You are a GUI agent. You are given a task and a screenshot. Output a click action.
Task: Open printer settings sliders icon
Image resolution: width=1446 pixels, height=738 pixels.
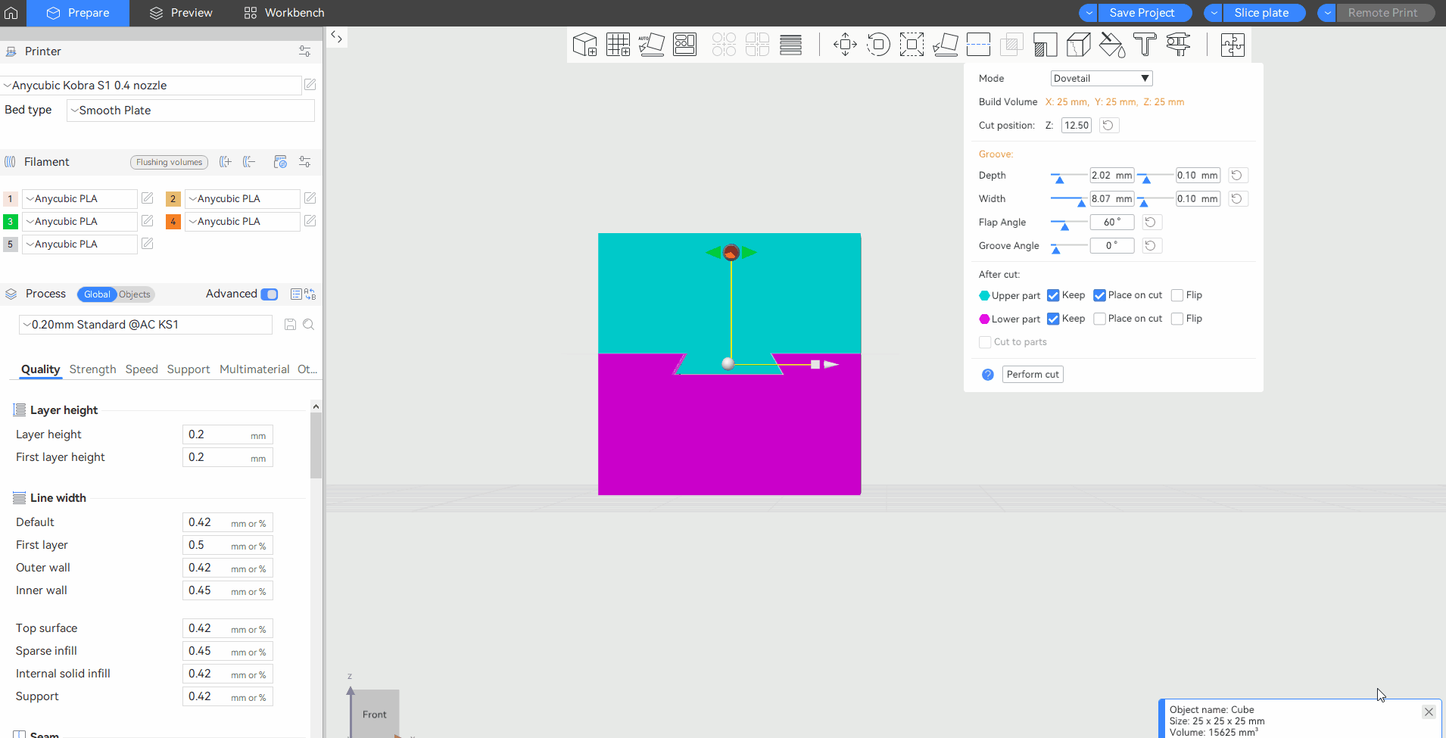[304, 51]
